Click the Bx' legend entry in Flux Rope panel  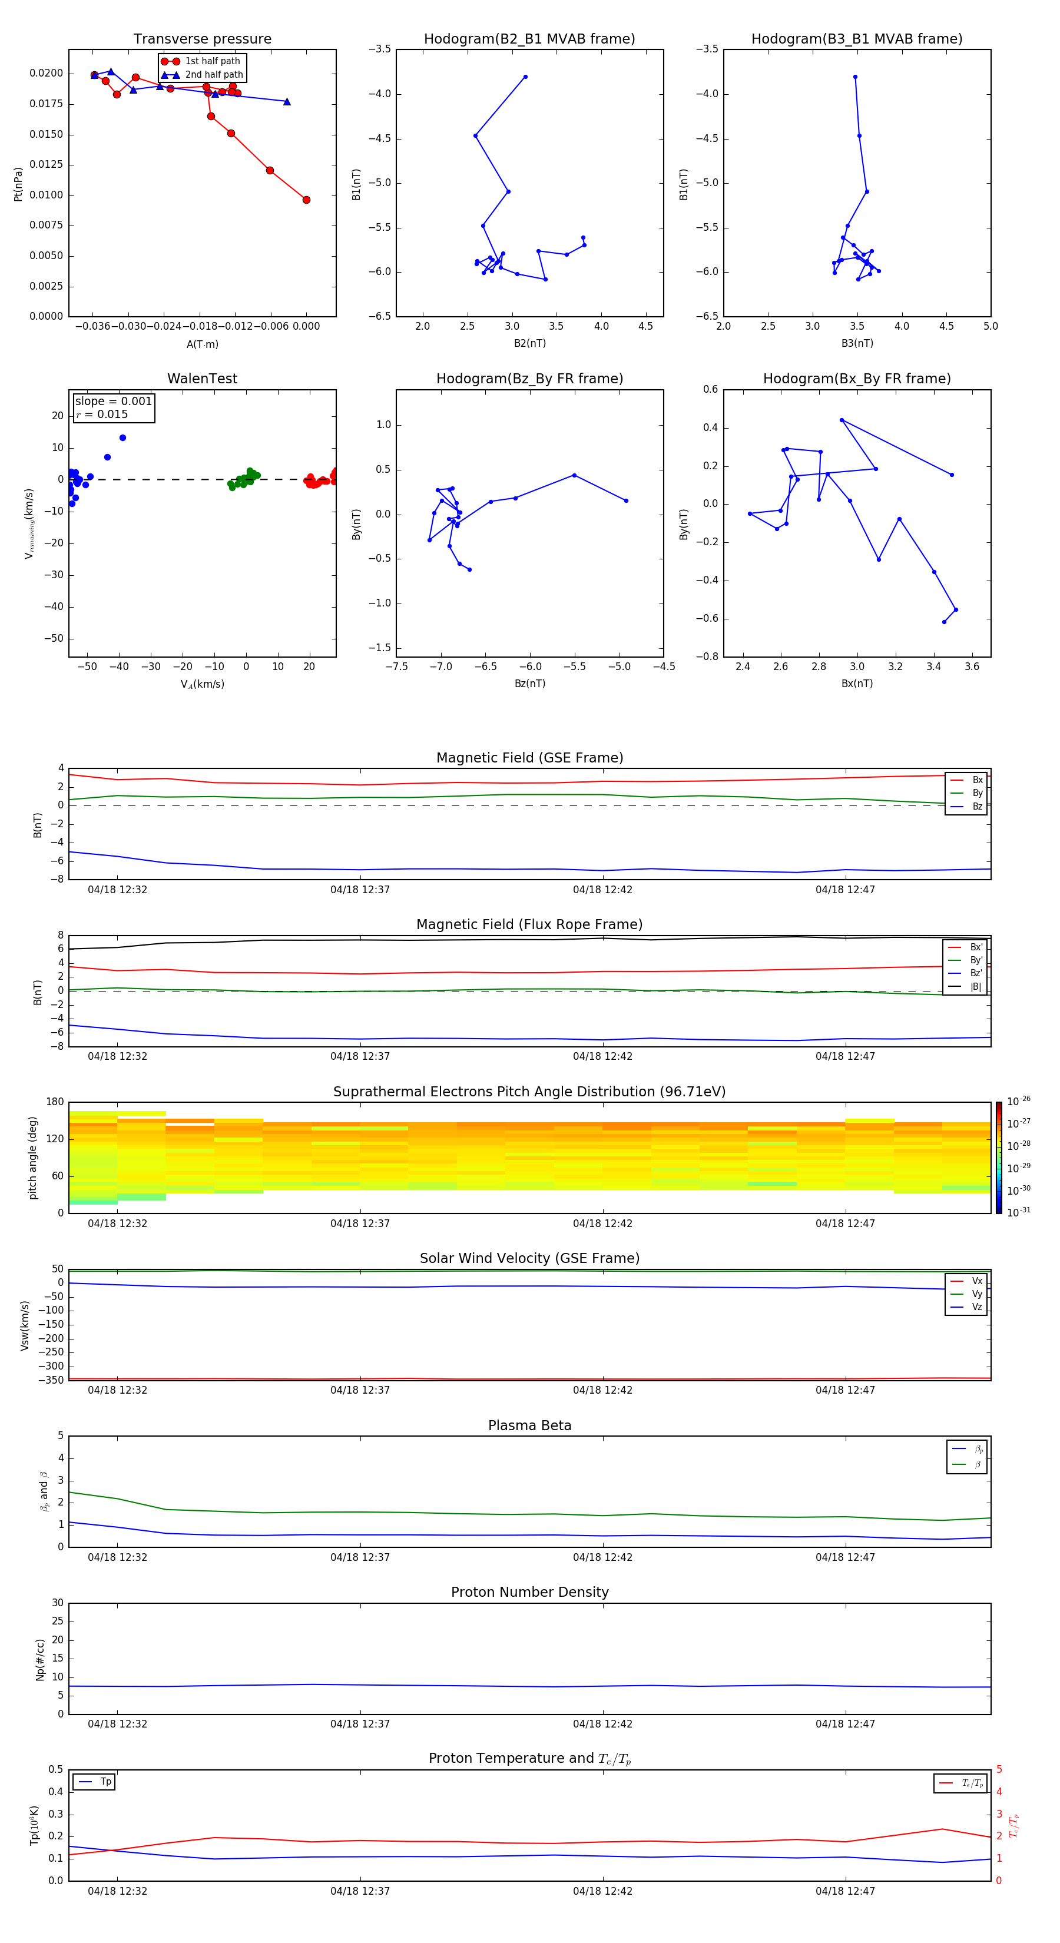click(966, 947)
